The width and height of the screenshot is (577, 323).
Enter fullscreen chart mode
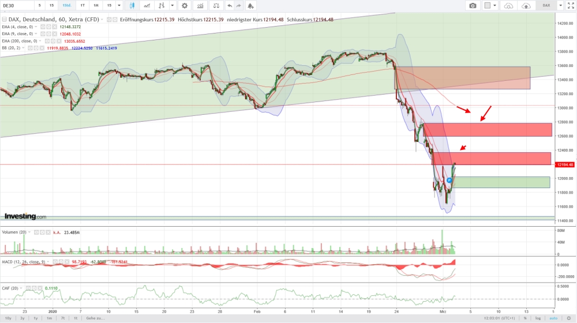571,6
